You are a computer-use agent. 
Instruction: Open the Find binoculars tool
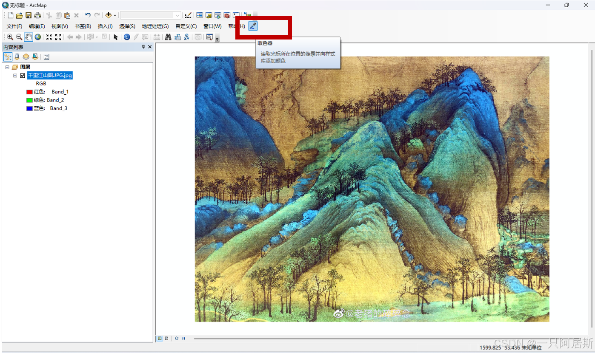coord(168,37)
